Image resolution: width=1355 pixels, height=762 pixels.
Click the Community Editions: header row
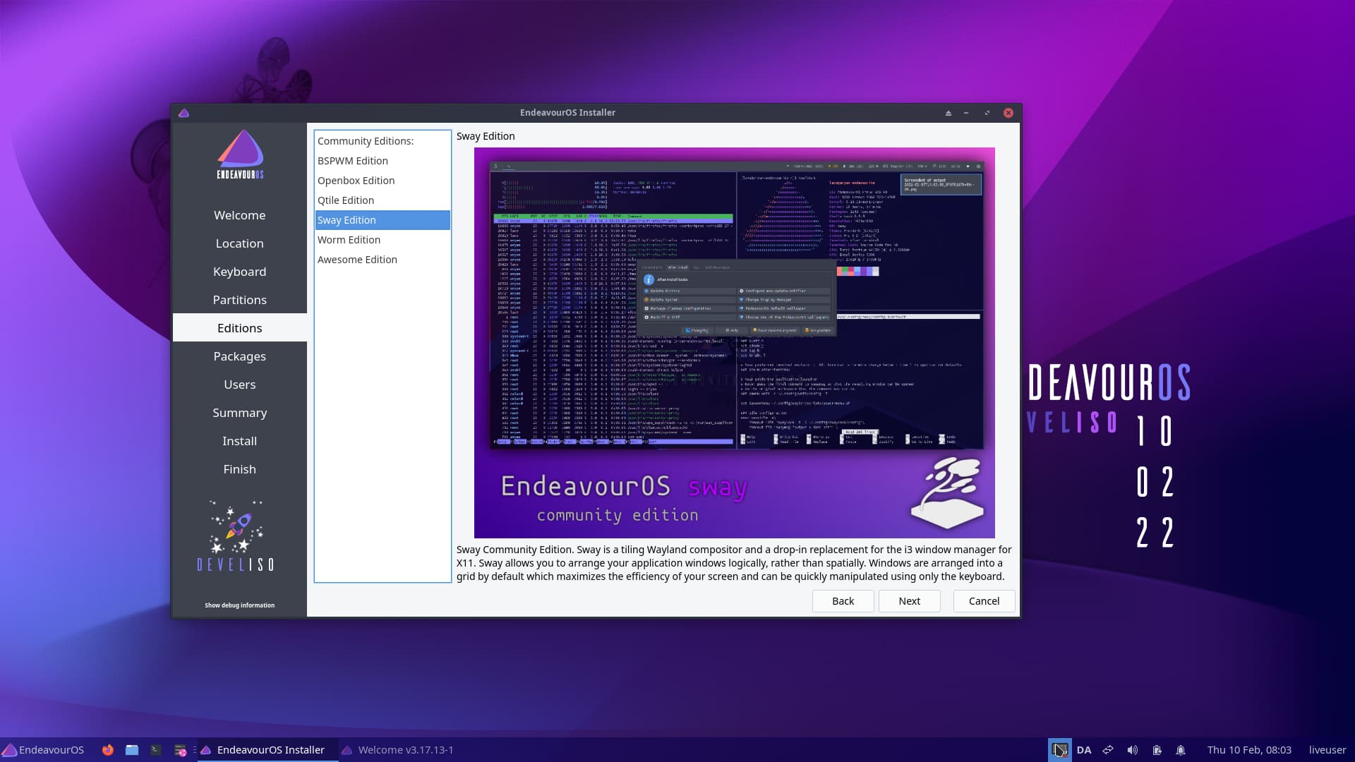coord(383,141)
